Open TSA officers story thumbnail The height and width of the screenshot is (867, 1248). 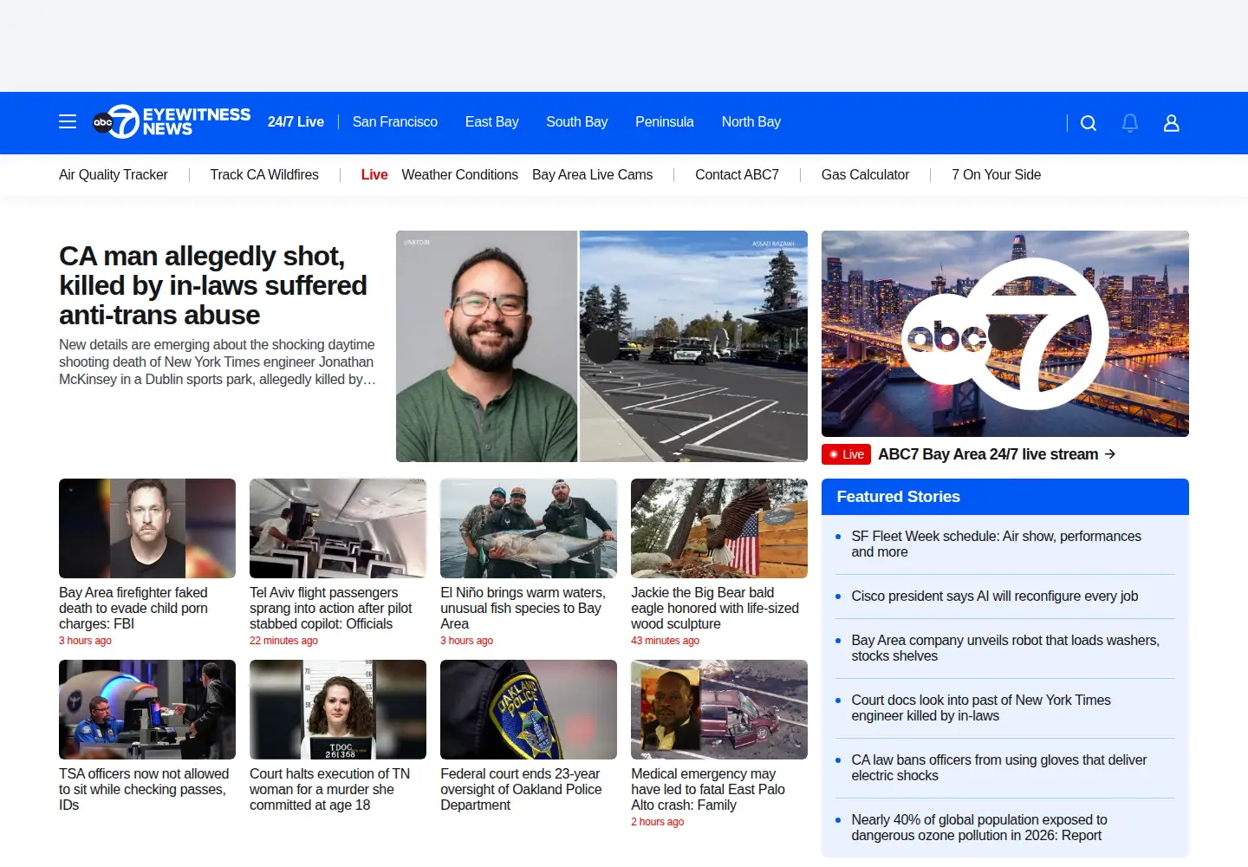click(147, 709)
